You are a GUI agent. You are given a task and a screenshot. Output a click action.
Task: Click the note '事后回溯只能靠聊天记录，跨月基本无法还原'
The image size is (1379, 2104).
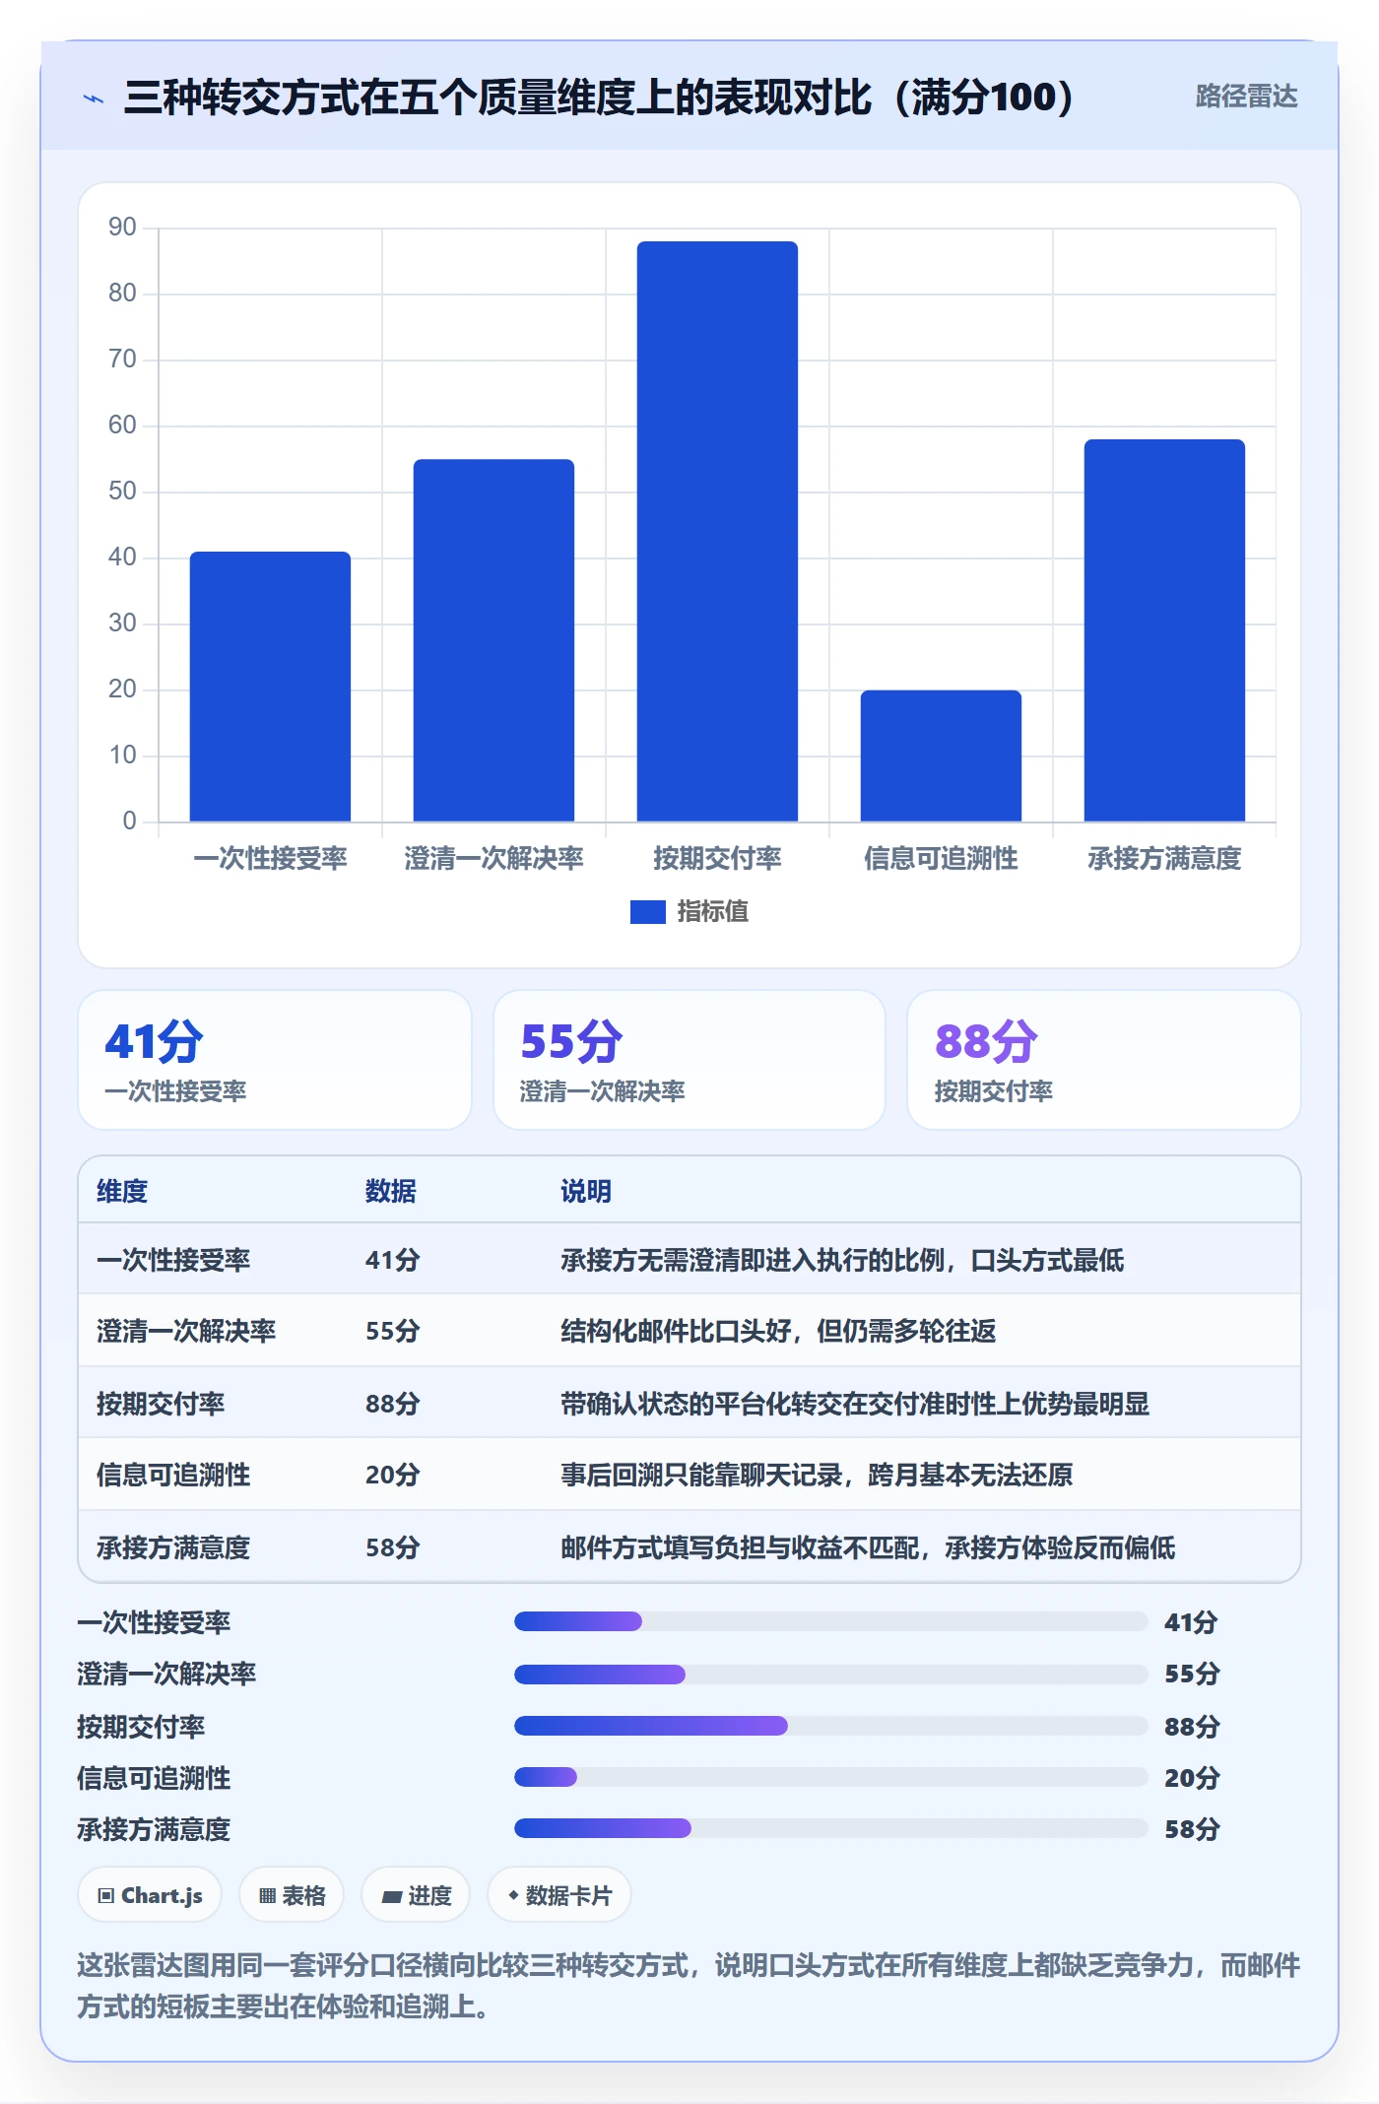pos(817,1475)
